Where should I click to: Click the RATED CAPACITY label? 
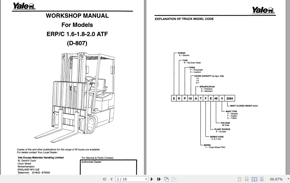click(209, 76)
